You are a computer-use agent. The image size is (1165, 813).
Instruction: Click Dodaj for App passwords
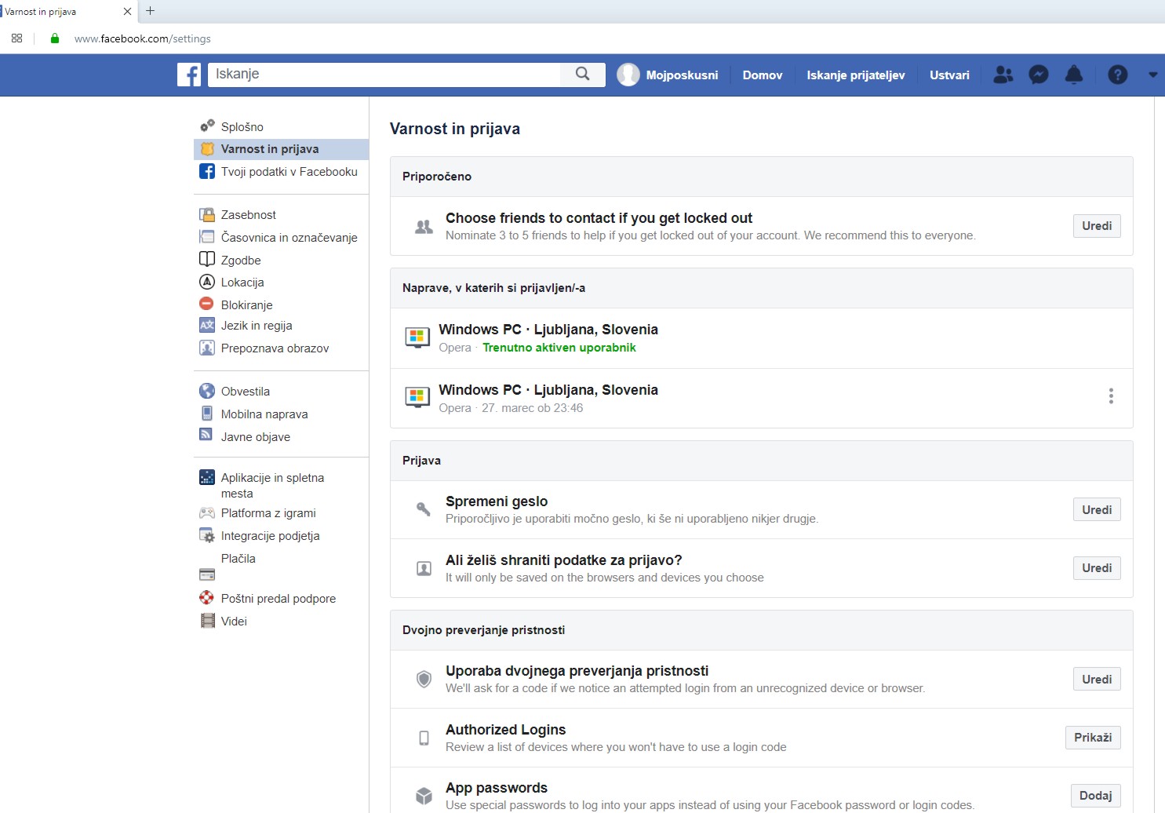point(1095,796)
